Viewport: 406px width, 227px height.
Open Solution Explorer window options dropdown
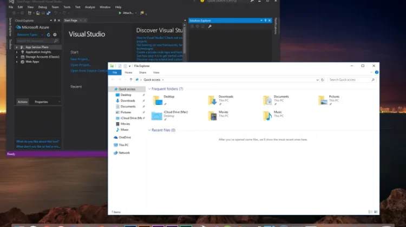click(x=261, y=21)
